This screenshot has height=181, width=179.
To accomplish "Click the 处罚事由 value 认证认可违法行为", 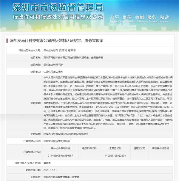I will 53,72.
